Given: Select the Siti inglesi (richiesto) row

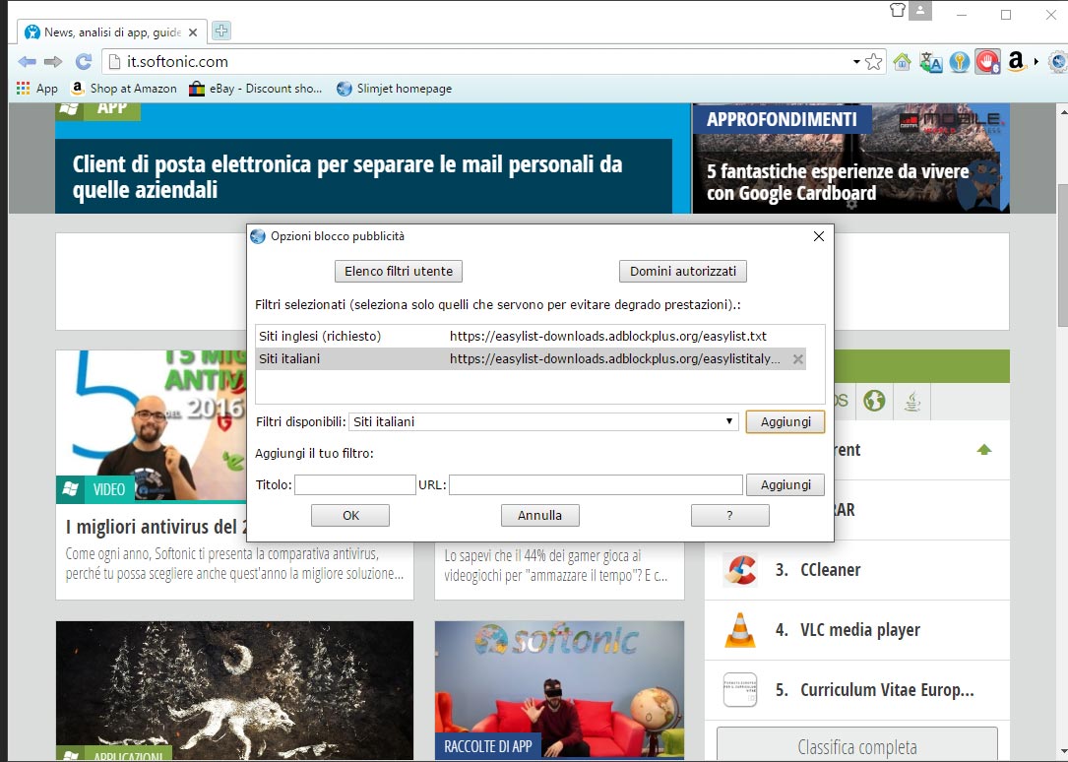Looking at the screenshot, I should tap(531, 337).
